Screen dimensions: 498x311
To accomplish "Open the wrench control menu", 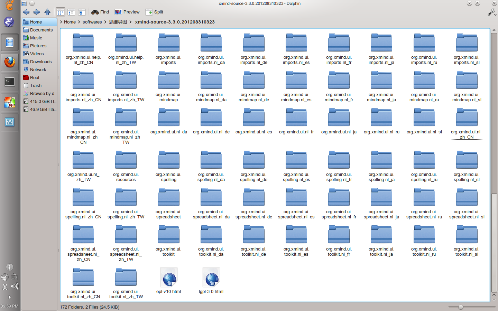I will pos(491,12).
